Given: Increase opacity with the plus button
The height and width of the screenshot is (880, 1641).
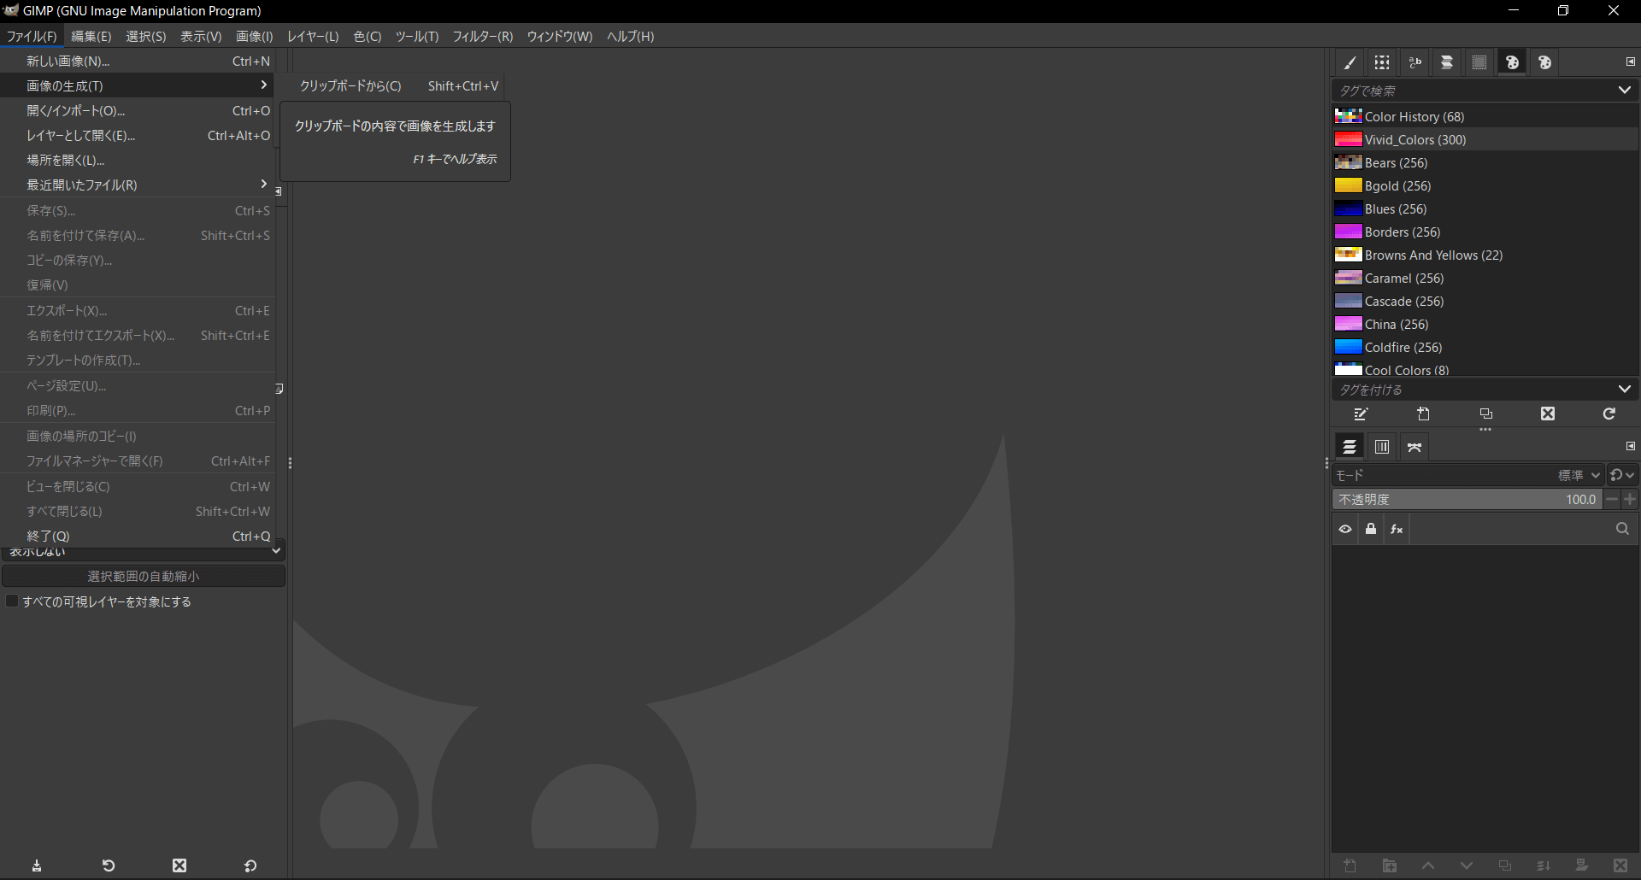Looking at the screenshot, I should [1630, 499].
